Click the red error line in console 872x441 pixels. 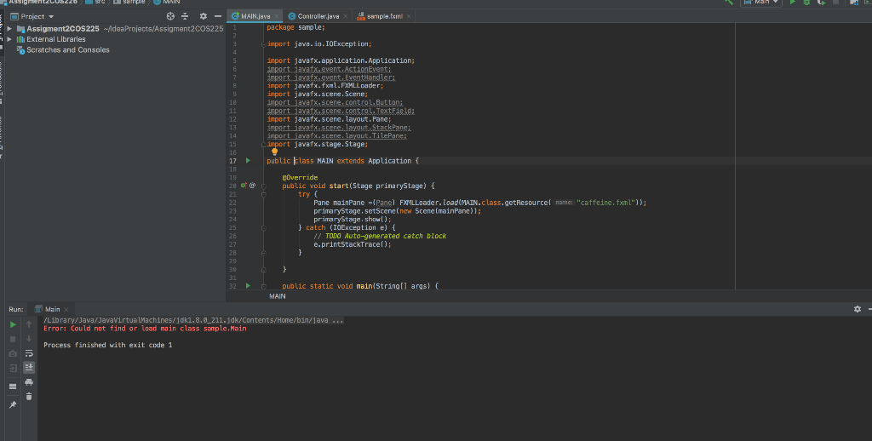coord(145,329)
